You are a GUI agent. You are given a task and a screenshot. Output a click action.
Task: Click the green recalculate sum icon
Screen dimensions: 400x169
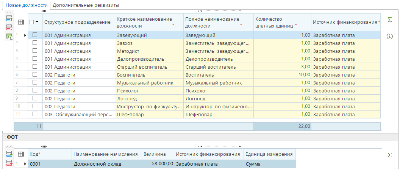coord(9,36)
